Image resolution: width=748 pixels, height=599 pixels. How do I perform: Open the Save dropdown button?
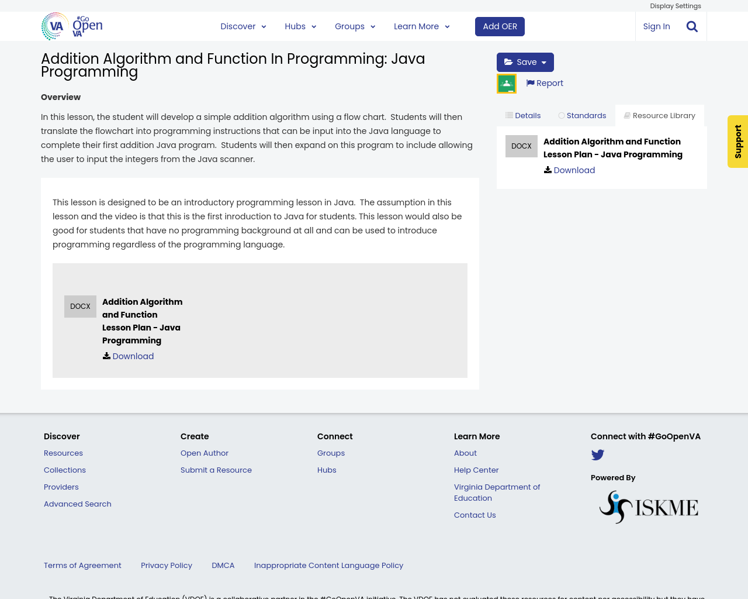click(525, 62)
